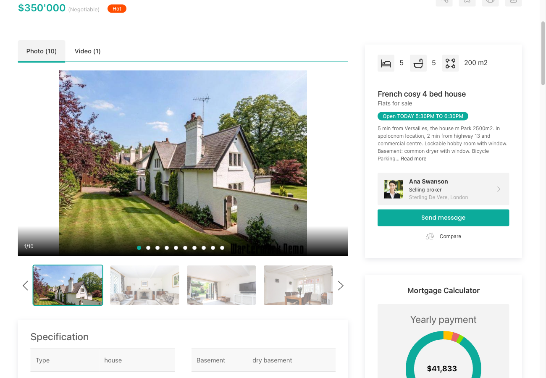The height and width of the screenshot is (378, 546).
Task: Print the listing with the printer icon
Action: coord(490,3)
